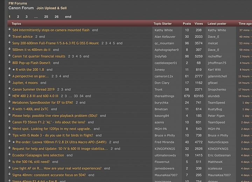Click topic starter Kathy White

point(163,30)
